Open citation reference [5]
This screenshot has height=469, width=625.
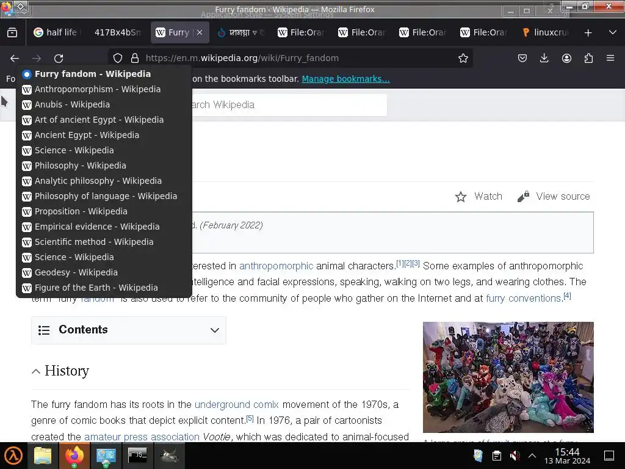pyautogui.click(x=250, y=418)
